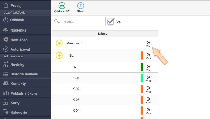210x119 pixels.
Task: Open Kategorie in the sidebar menu
Action: [x=18, y=112]
